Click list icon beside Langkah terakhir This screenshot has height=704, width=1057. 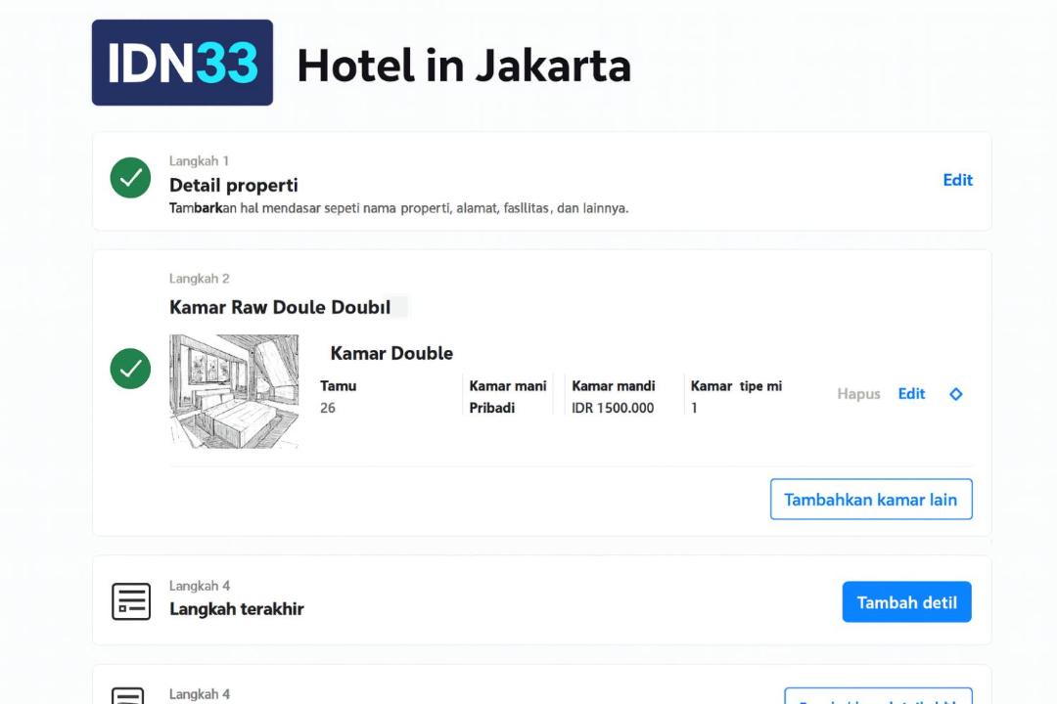(131, 601)
